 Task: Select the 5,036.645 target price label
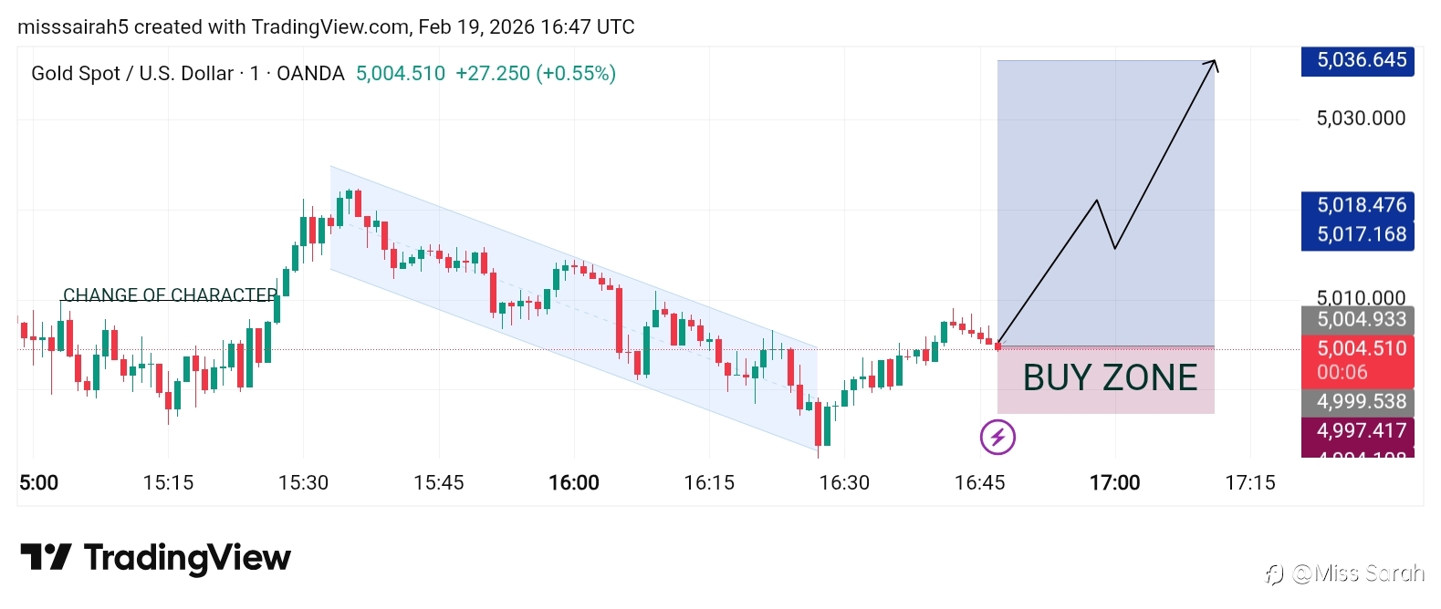click(x=1357, y=60)
